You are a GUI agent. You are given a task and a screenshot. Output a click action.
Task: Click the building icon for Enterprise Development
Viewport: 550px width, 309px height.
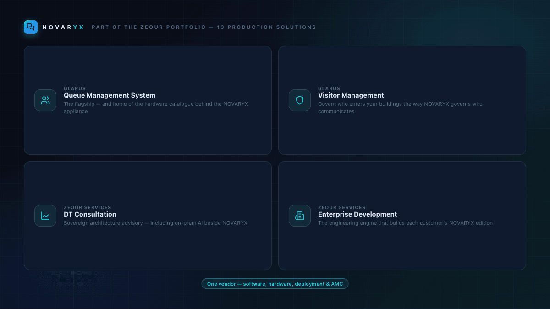coord(300,216)
